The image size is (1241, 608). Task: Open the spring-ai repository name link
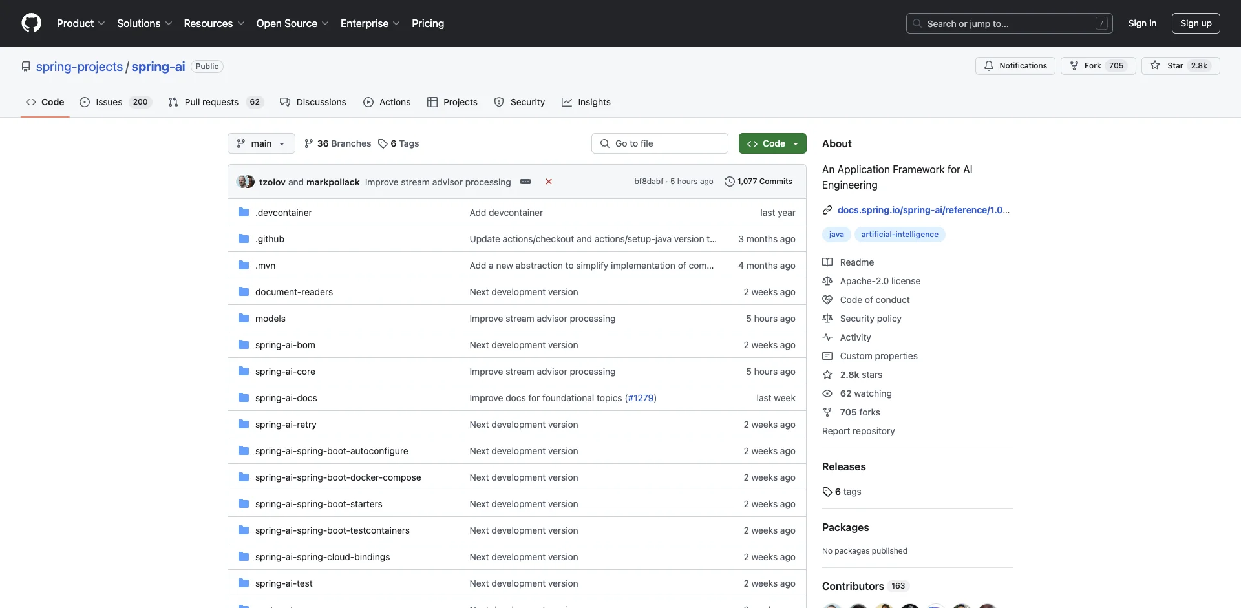click(x=158, y=67)
